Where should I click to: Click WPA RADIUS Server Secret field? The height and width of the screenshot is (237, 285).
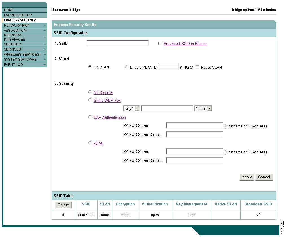(195, 160)
